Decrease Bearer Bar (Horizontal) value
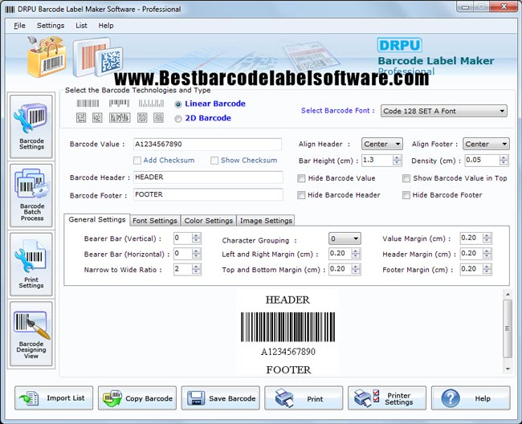This screenshot has width=522, height=424. click(197, 256)
